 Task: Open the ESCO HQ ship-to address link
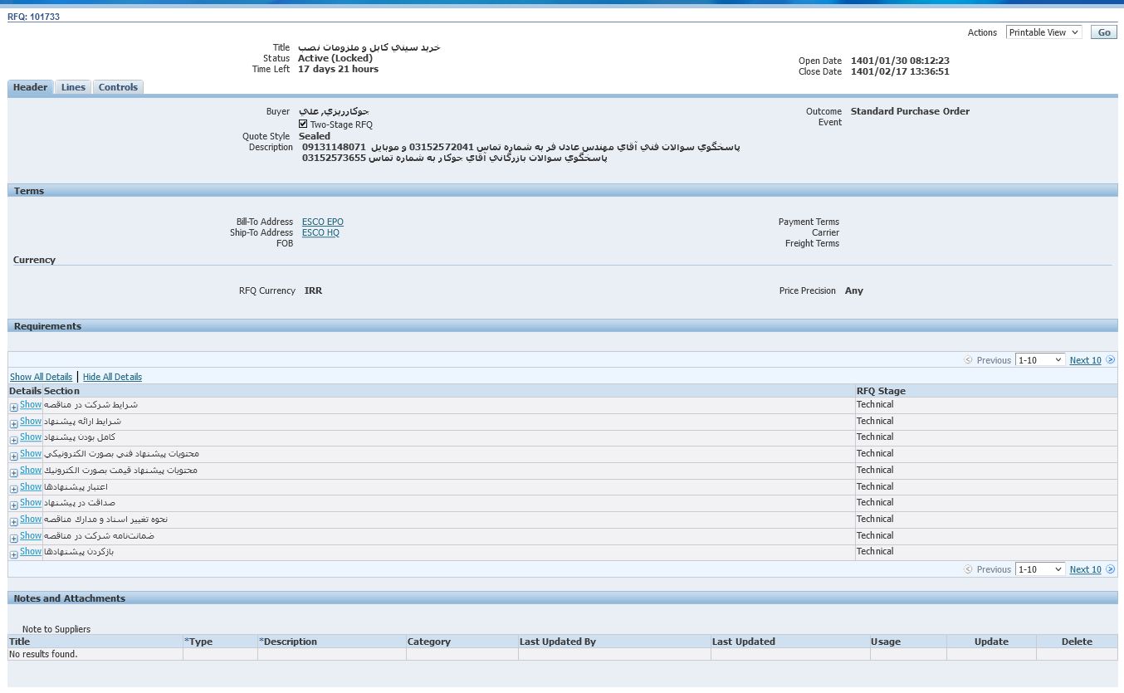click(320, 232)
